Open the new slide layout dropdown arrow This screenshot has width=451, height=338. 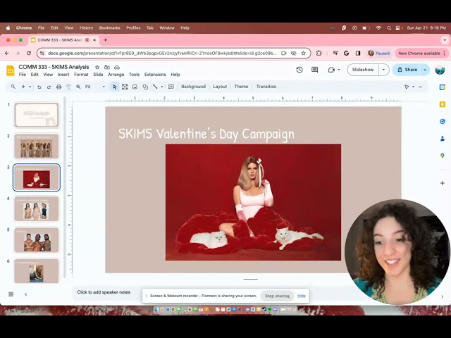tap(30, 87)
